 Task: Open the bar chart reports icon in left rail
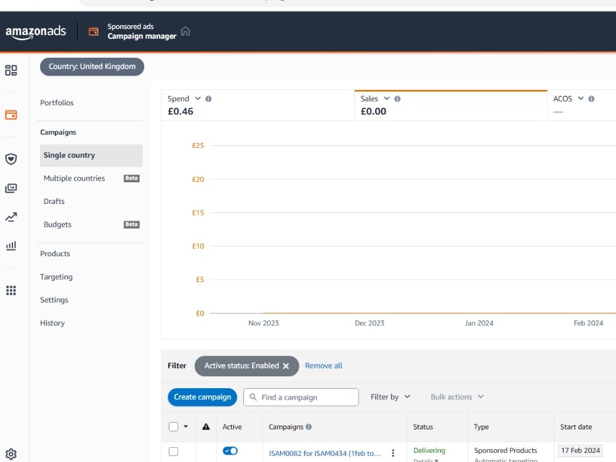pos(11,246)
